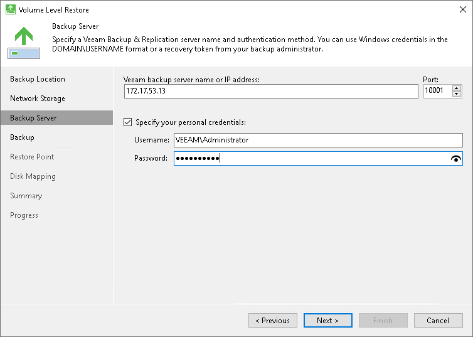Close the Volume Level Restore dialog

tap(463, 9)
